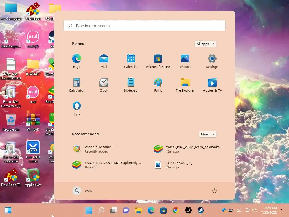Screen dimensions: 289x217
Task: Open touch keyboard tray icon
Action: click(x=239, y=210)
